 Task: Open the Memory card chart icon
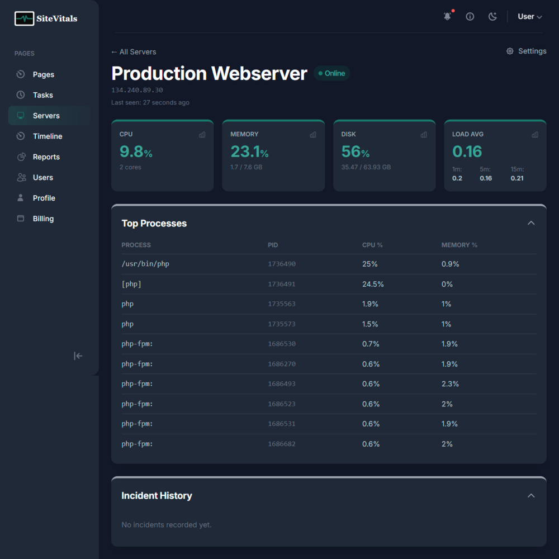[x=312, y=134]
